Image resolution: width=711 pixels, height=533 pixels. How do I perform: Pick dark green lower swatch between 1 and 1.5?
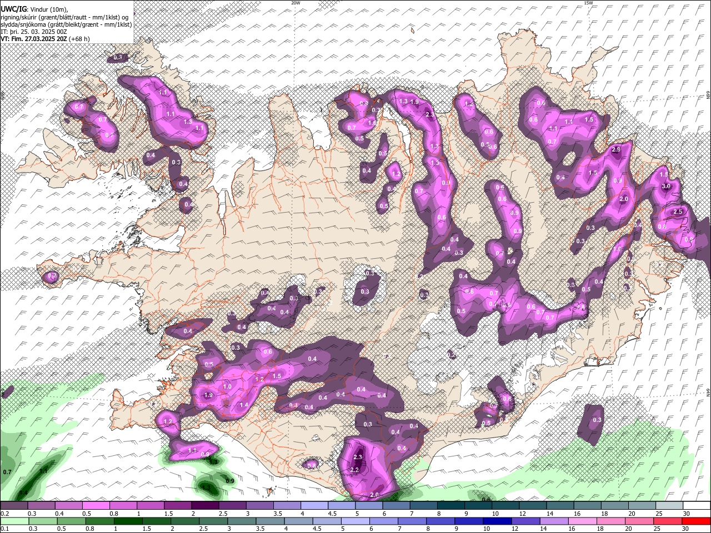127,521
